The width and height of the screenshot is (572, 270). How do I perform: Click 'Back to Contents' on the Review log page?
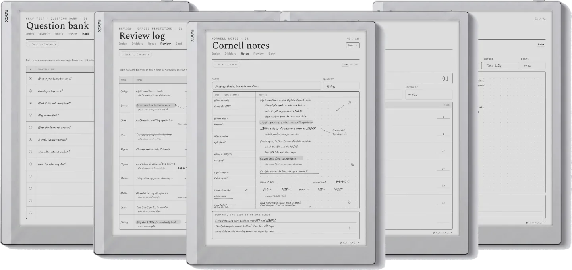point(135,54)
